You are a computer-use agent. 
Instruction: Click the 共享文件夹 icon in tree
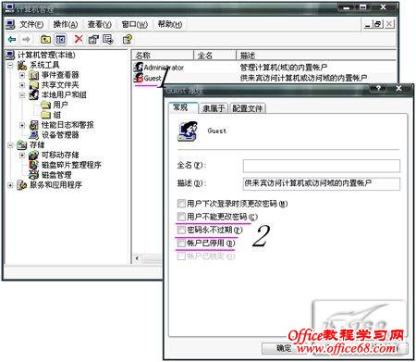click(x=33, y=85)
